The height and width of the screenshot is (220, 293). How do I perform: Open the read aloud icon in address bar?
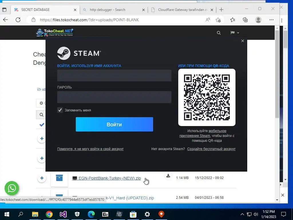point(208,20)
